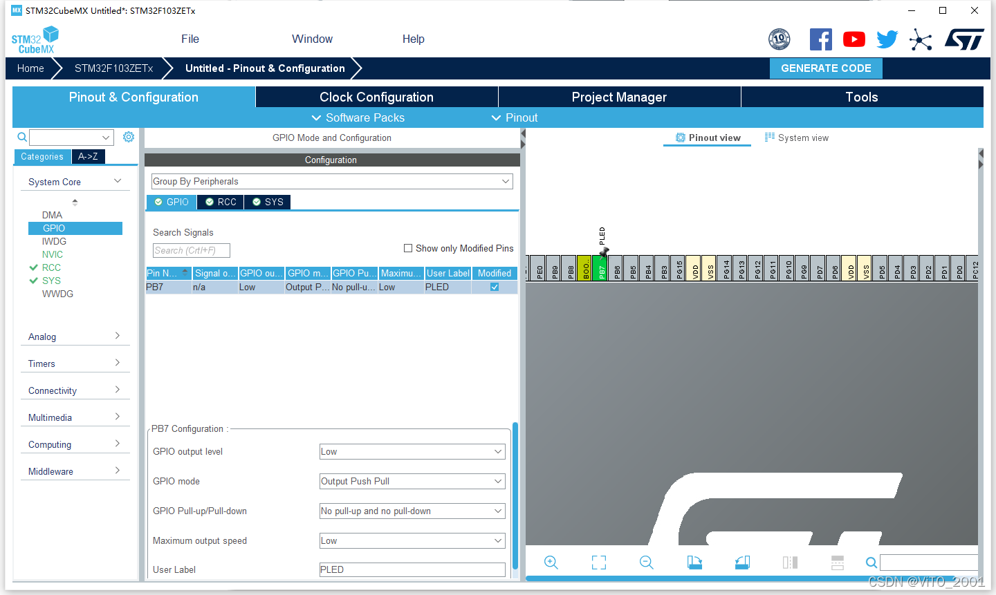Open Maximum output speed dropdown

412,540
